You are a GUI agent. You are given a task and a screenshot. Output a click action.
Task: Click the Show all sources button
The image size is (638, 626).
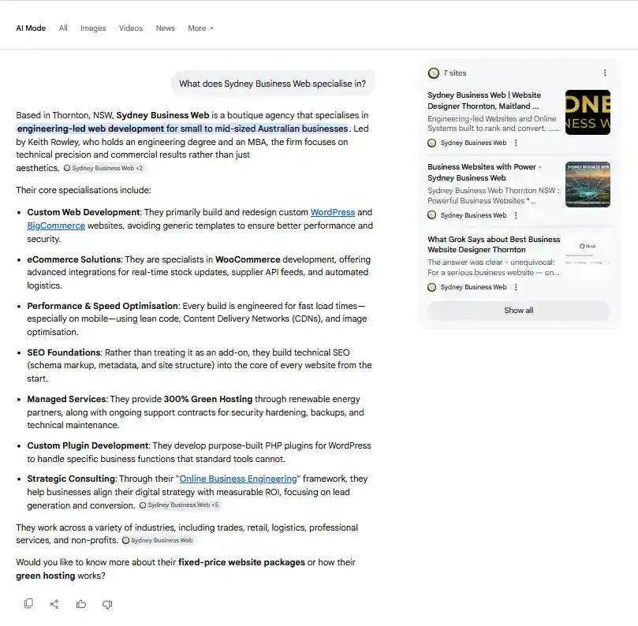pyautogui.click(x=518, y=311)
